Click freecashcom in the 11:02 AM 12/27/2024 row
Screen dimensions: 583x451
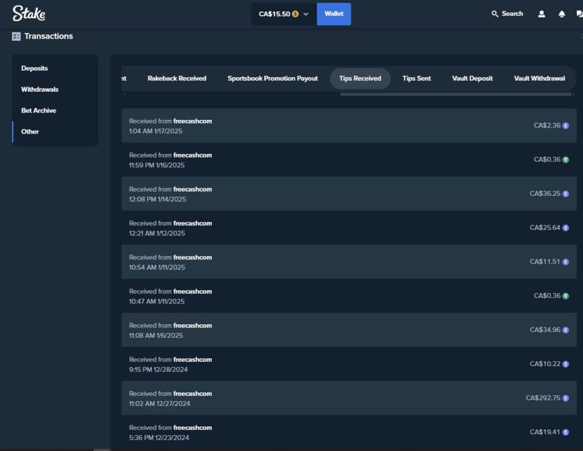coord(192,394)
